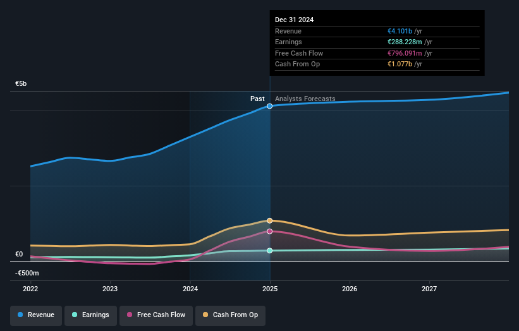The width and height of the screenshot is (519, 331).
Task: Toggle the Revenue legend button
Action: point(36,315)
